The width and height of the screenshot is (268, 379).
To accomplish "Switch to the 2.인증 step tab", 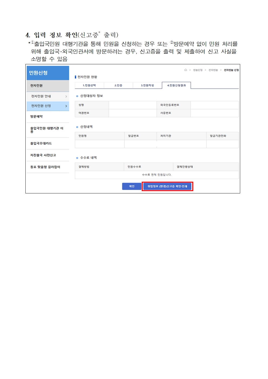I will tap(118, 85).
